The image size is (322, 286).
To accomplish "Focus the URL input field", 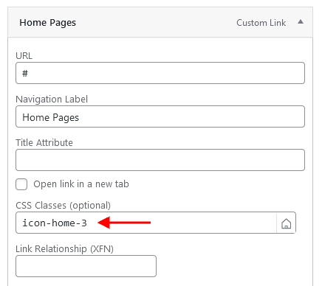I will tap(160, 73).
